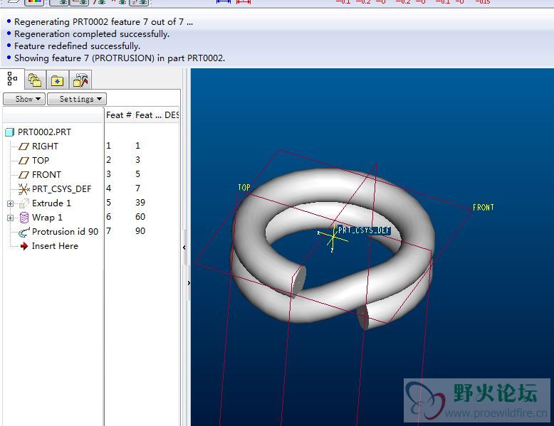Click the Protrusion id 90 feature icon
Viewport: 554px width, 426px height.
(23, 232)
